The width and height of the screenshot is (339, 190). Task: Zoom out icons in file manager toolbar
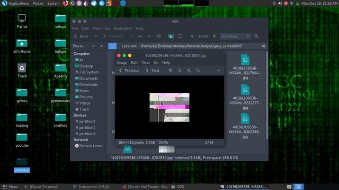click(x=192, y=36)
